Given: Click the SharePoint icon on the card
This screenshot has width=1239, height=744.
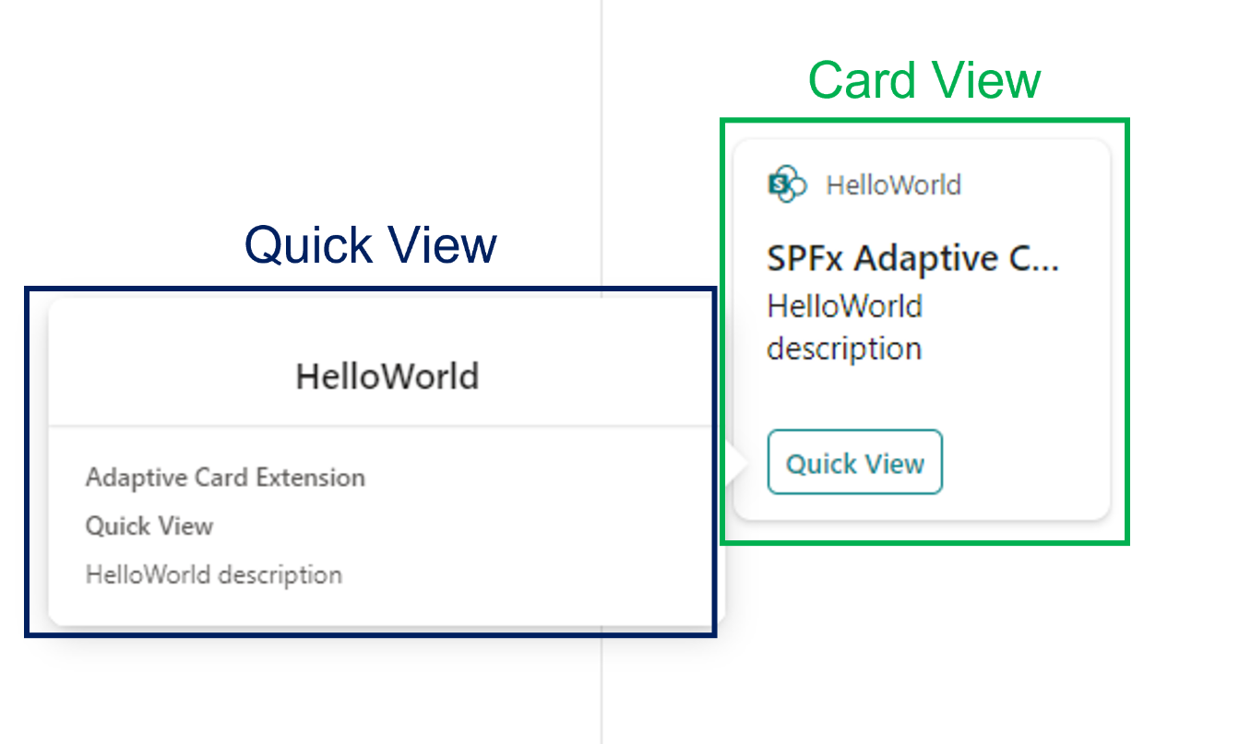Looking at the screenshot, I should click(786, 185).
